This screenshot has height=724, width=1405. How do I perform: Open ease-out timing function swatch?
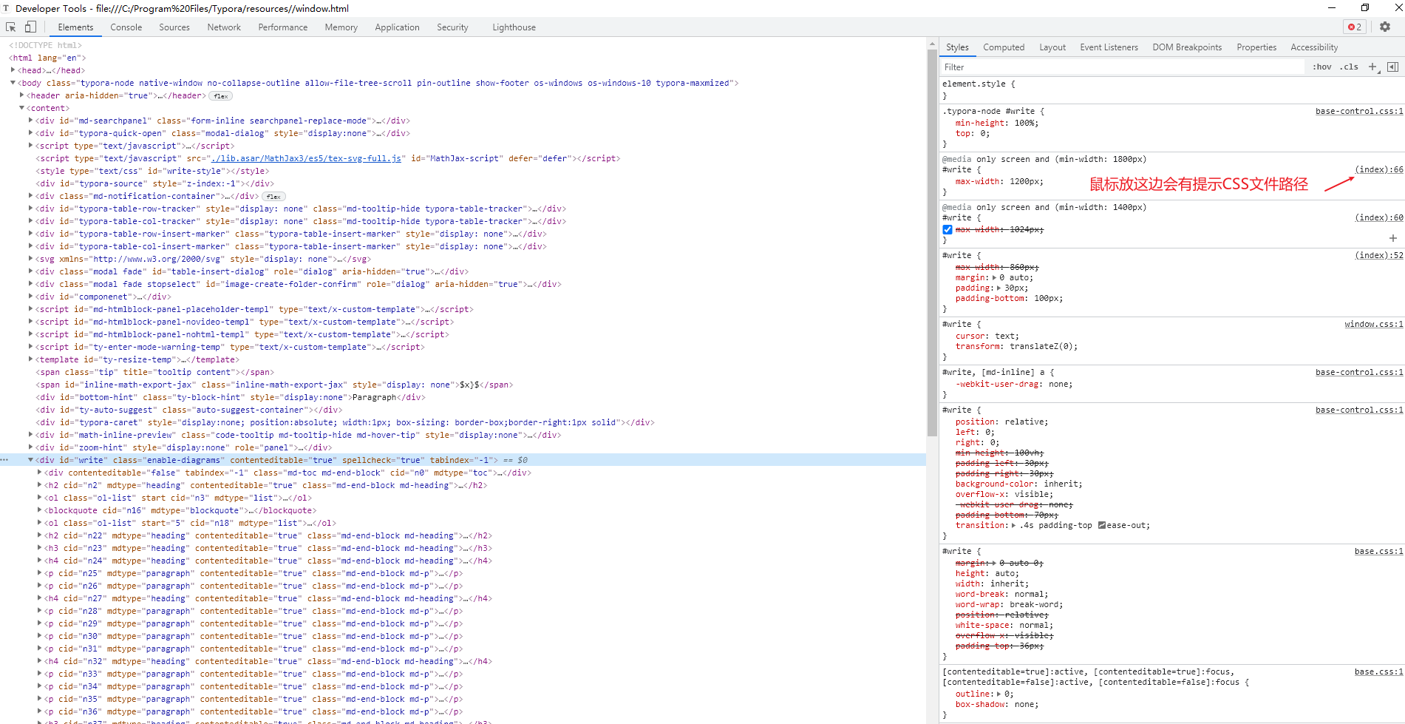click(1102, 526)
